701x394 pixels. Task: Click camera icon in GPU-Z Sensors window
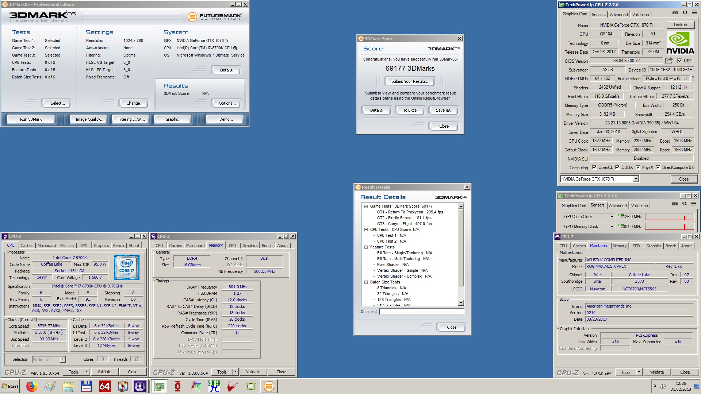(675, 204)
